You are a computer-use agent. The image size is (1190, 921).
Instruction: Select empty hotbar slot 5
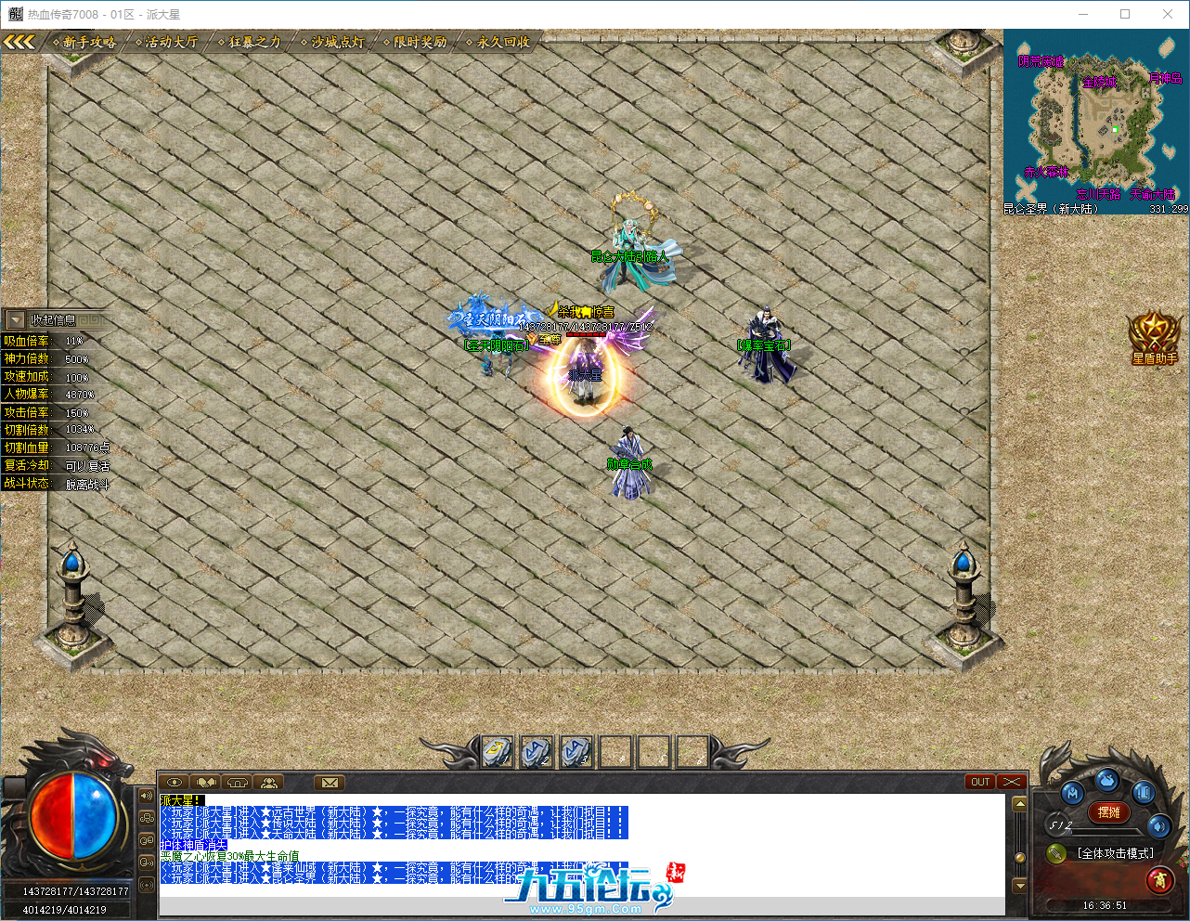pos(653,751)
